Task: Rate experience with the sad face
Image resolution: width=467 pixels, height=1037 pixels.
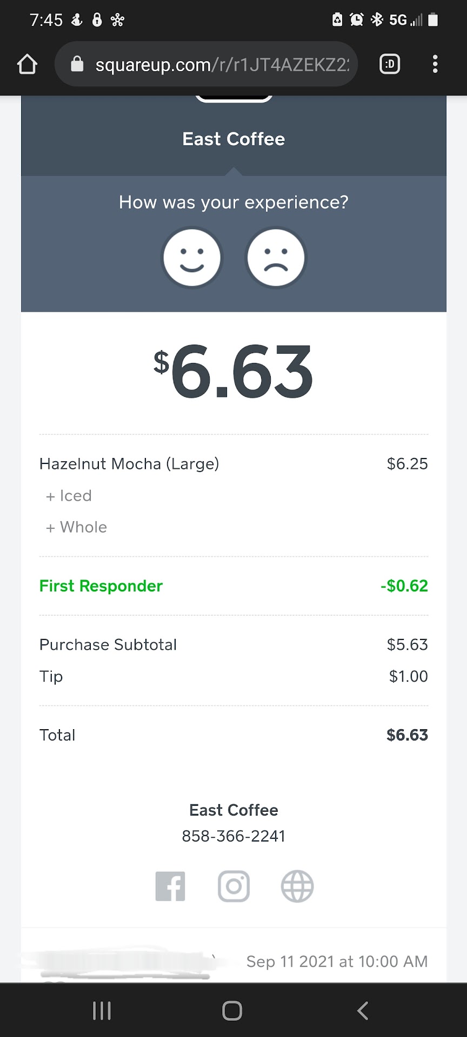Action: [x=276, y=258]
